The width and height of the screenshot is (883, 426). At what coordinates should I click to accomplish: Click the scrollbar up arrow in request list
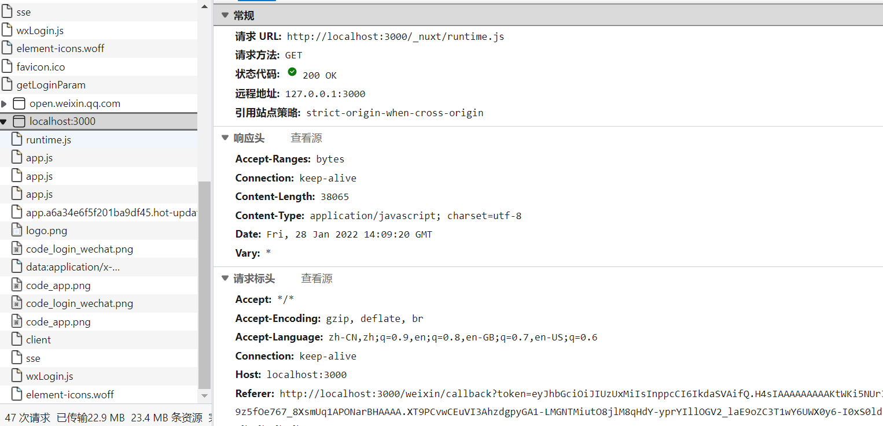tap(204, 5)
